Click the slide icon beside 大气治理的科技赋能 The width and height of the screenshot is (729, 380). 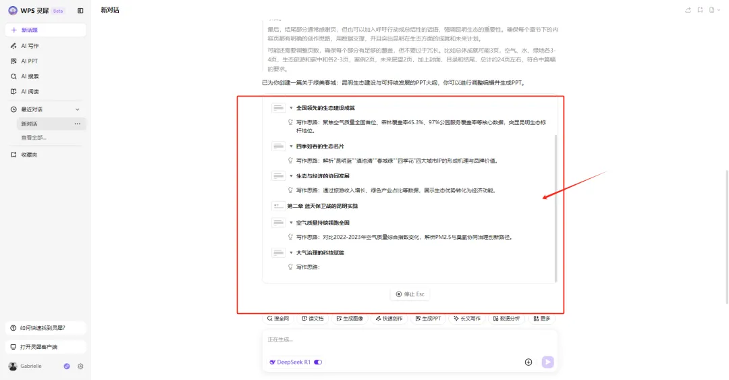(279, 253)
